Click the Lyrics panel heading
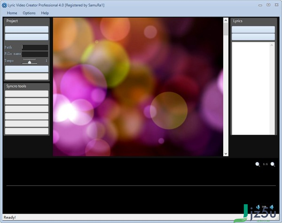The height and width of the screenshot is (223, 282). click(238, 21)
